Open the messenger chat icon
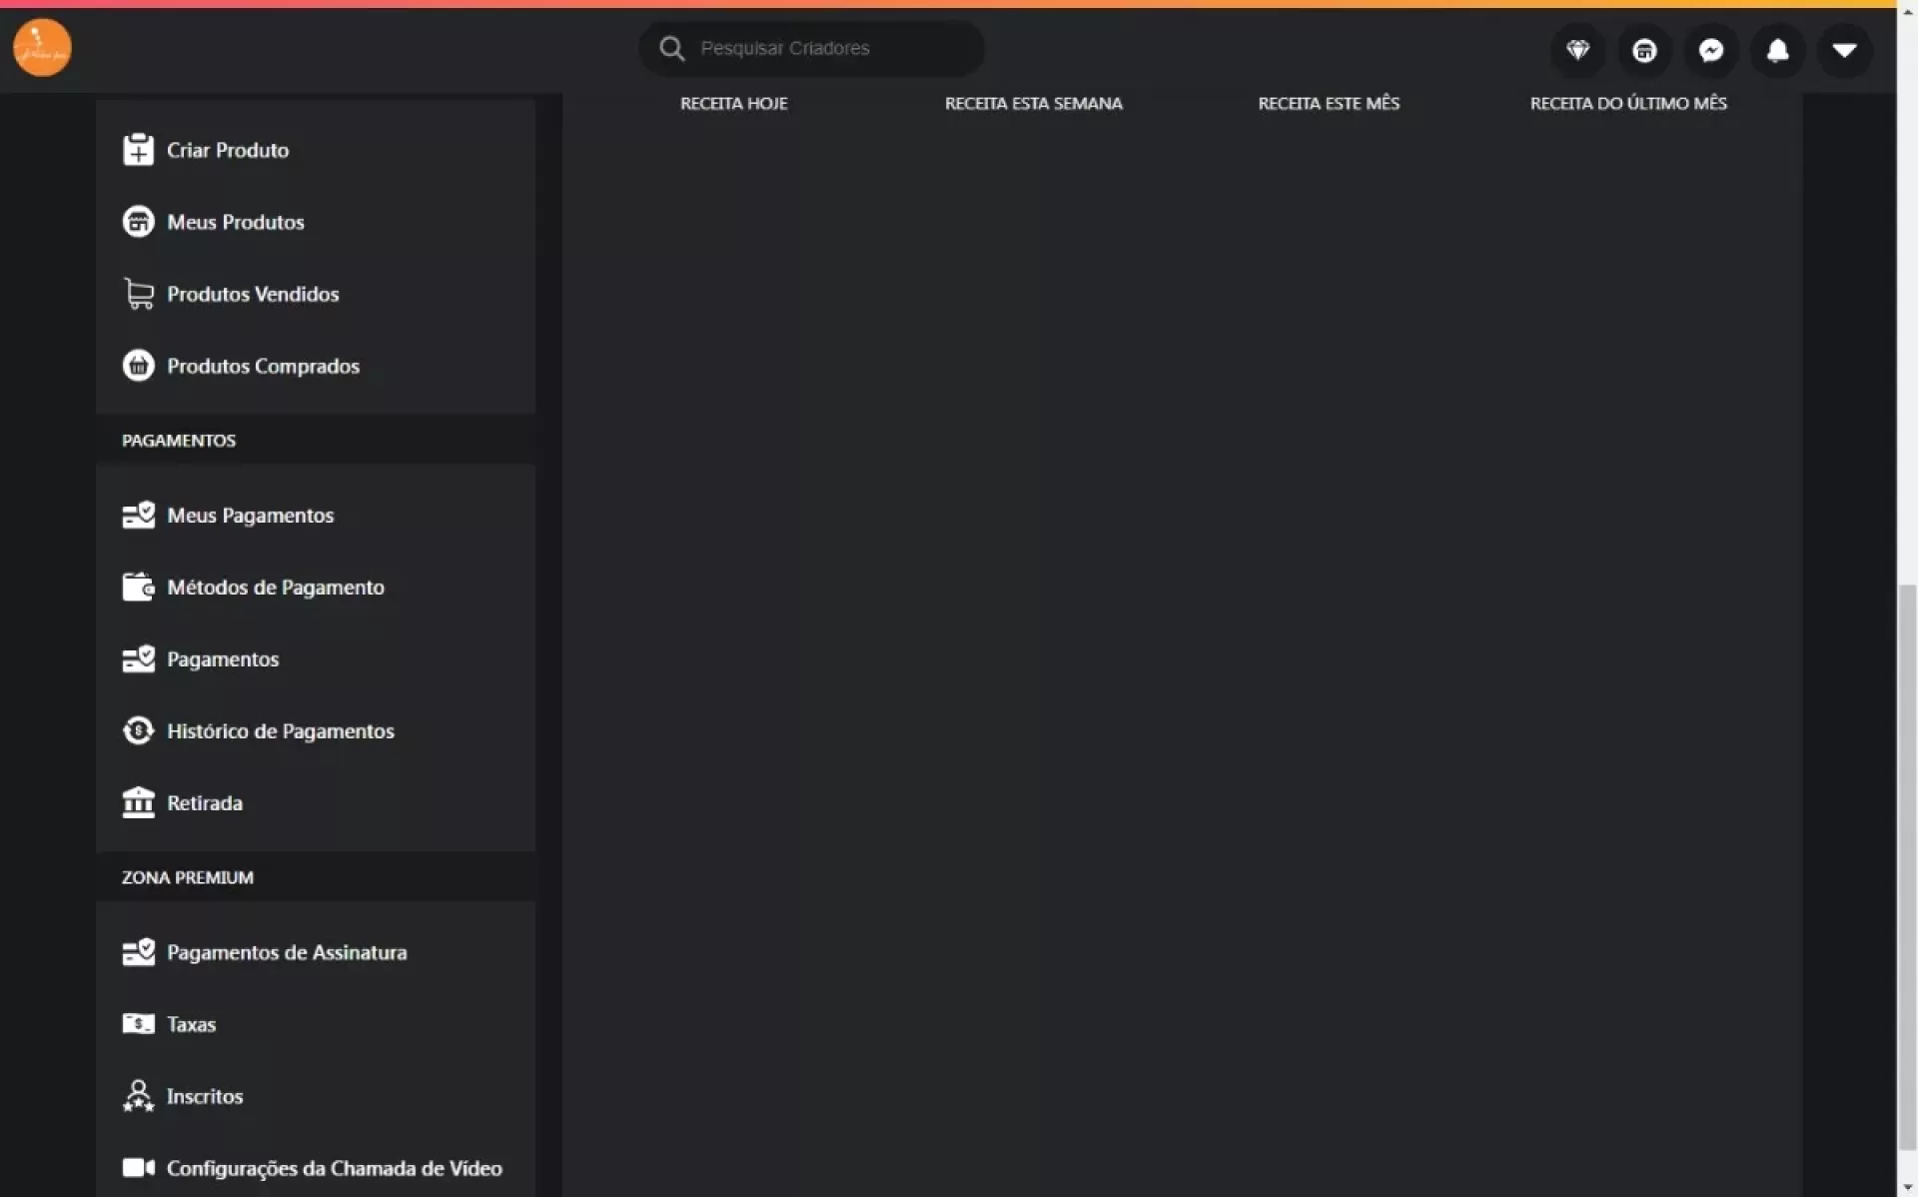This screenshot has height=1197, width=1918. (x=1711, y=50)
